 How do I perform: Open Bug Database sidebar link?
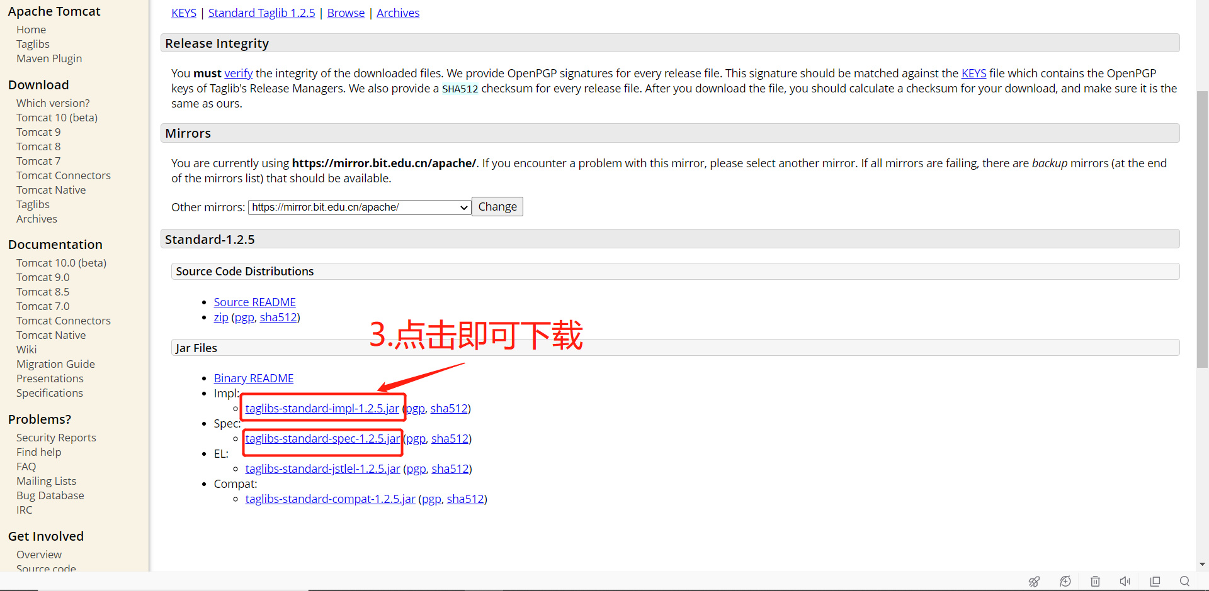click(x=50, y=495)
